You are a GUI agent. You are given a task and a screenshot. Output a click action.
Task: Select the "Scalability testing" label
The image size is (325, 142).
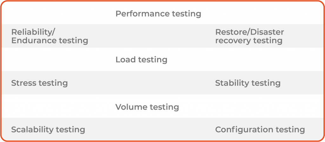click(48, 130)
